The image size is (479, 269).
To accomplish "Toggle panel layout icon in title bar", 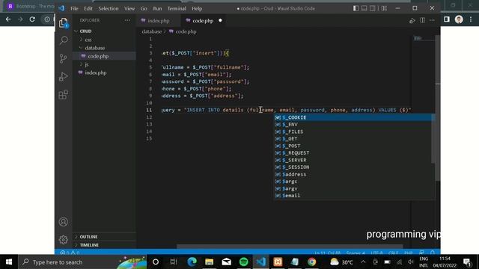I will point(364,8).
